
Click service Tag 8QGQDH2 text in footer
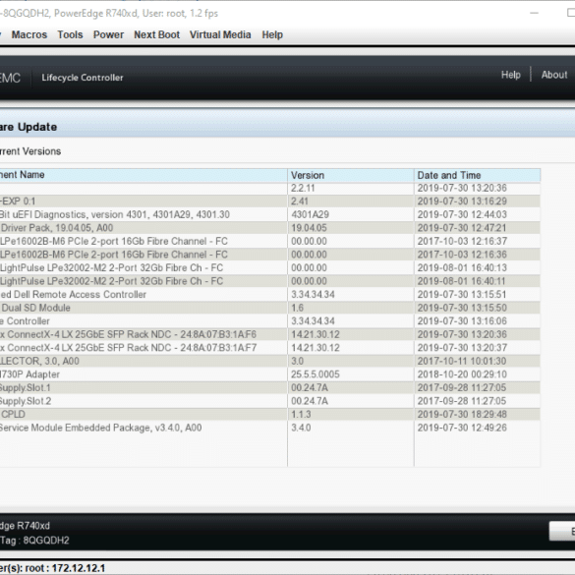coord(34,541)
